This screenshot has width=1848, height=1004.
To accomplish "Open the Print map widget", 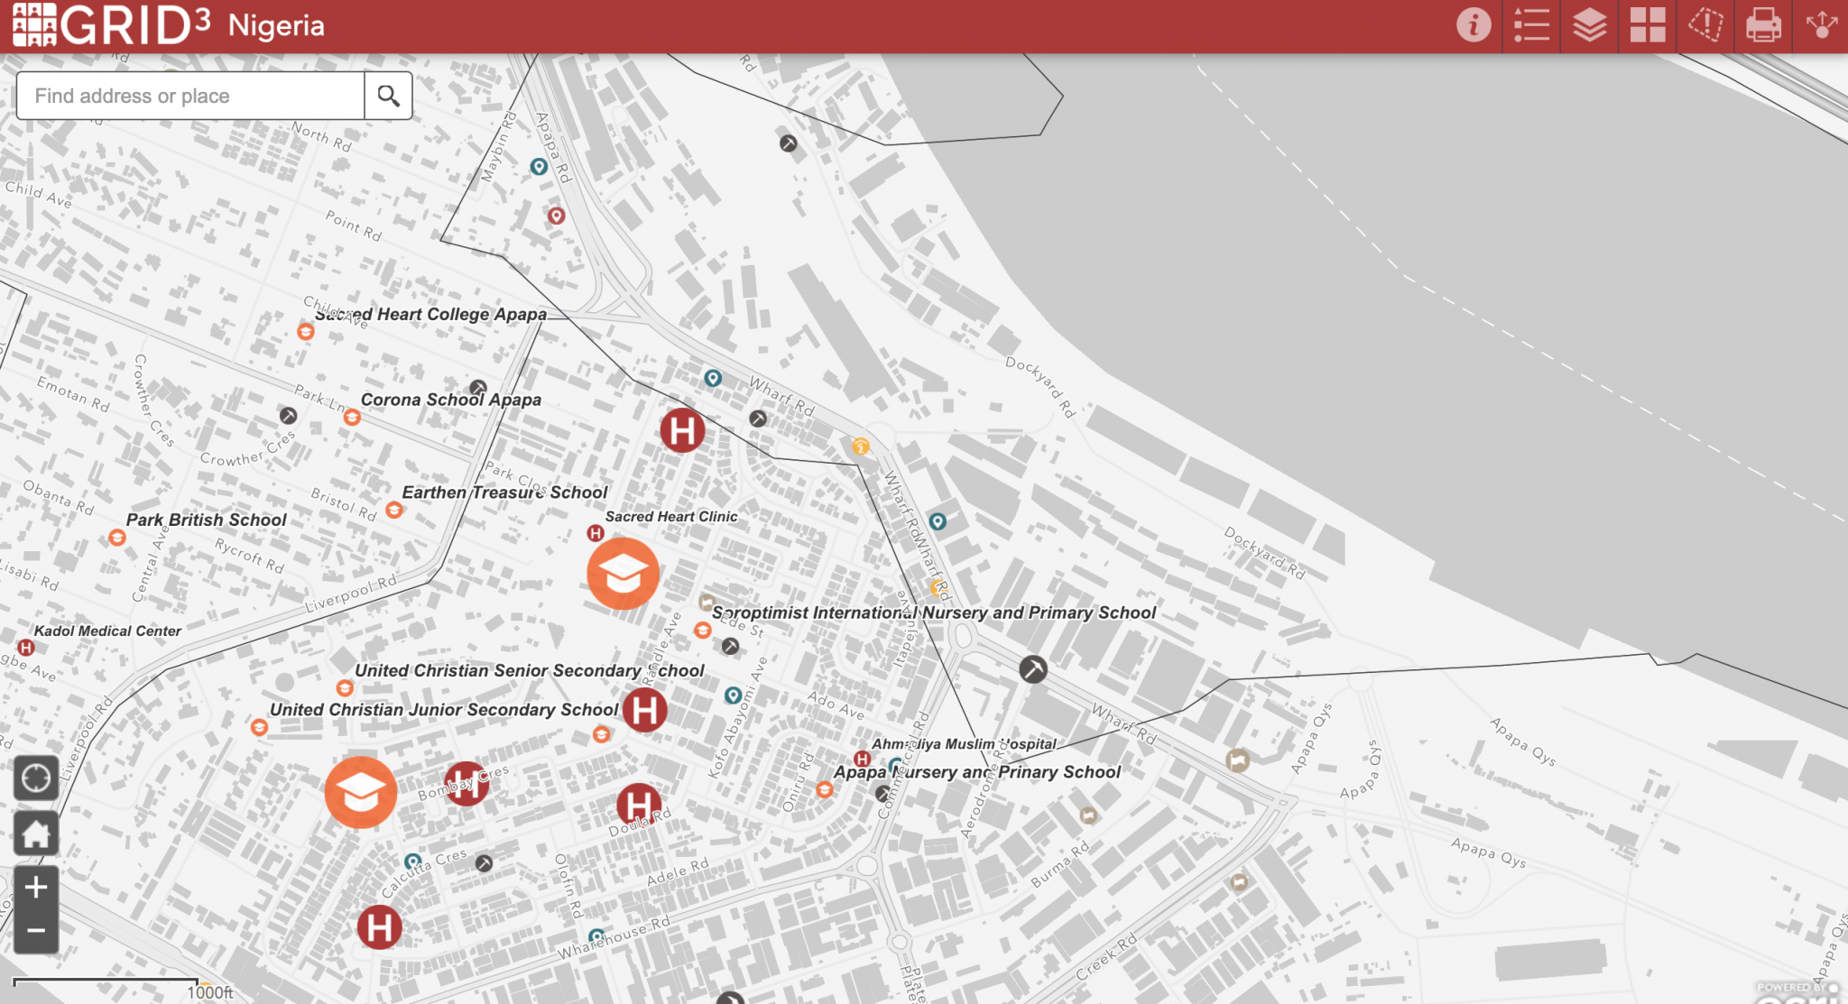I will (1763, 24).
